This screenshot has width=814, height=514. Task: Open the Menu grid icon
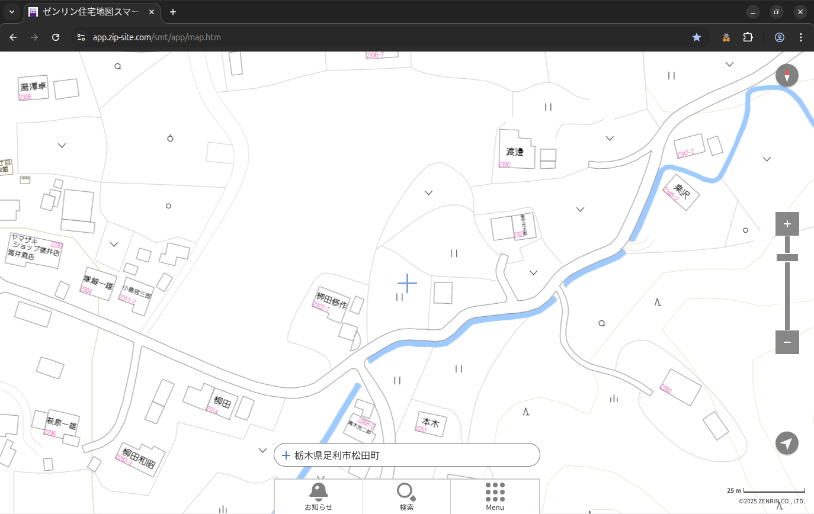[x=495, y=496]
